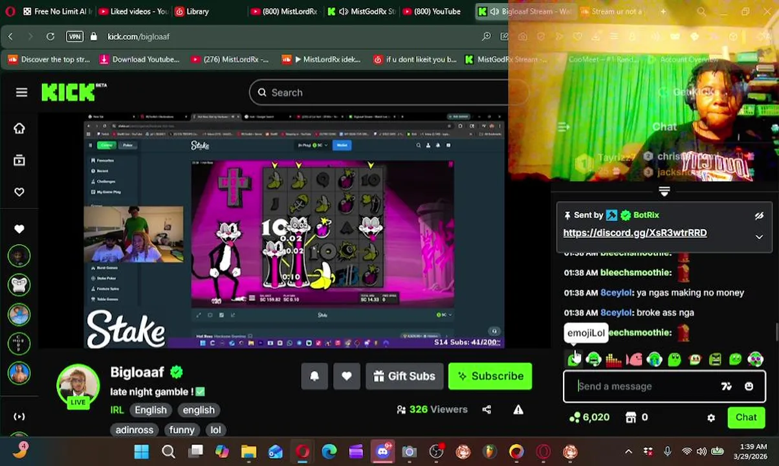Open Windows Start menu
This screenshot has height=466, width=779.
pyautogui.click(x=141, y=451)
